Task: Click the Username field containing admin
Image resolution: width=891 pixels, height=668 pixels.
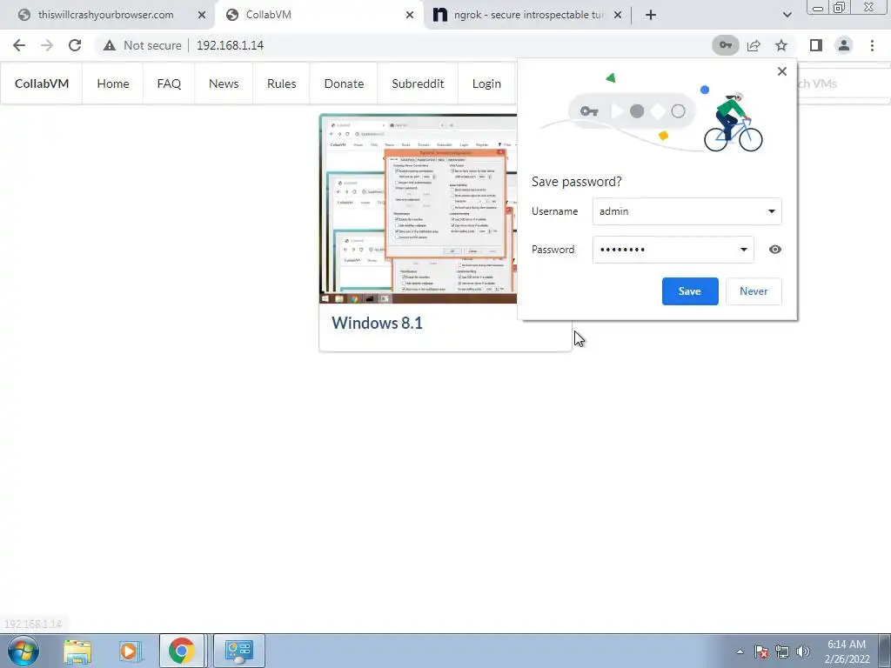Action: [x=687, y=211]
